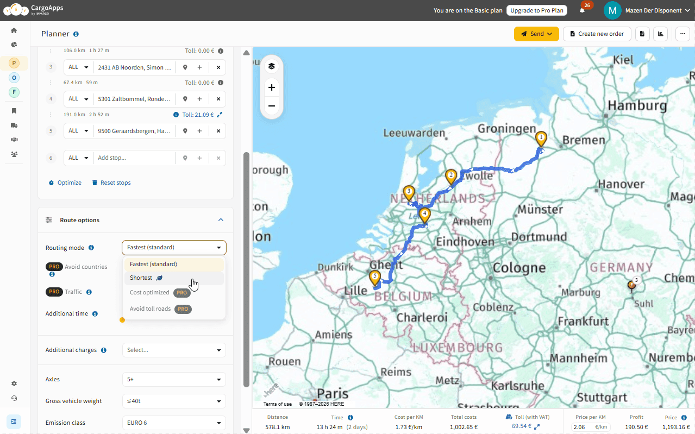The image size is (695, 434).
Task: Open the more options ellipsis menu
Action: pyautogui.click(x=682, y=34)
